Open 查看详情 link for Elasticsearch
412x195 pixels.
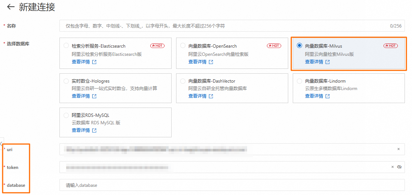click(x=81, y=62)
